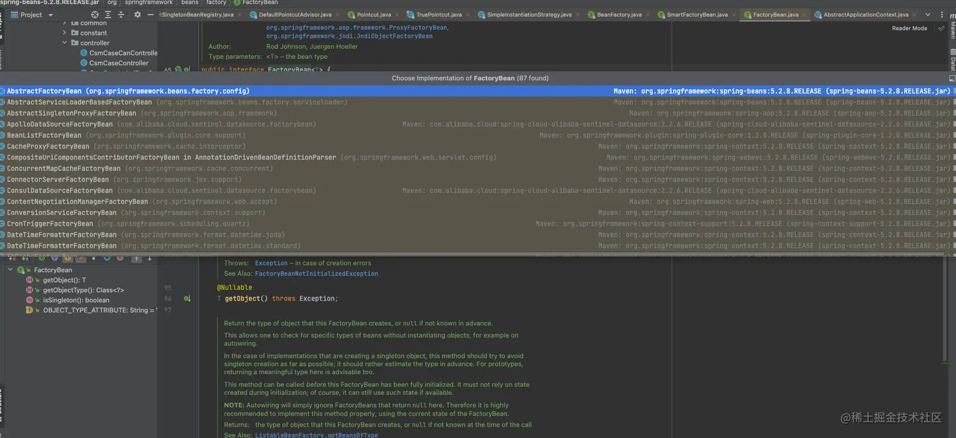The height and width of the screenshot is (438, 956).
Task: Open editor tabs more options menu
Action: 942,15
